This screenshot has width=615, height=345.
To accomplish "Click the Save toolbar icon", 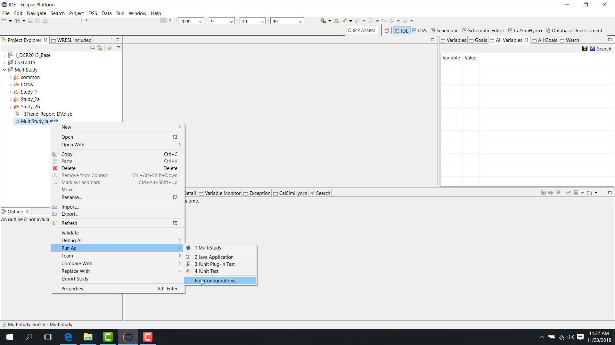I will tap(30, 21).
